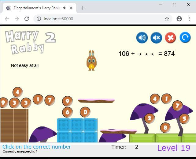Pick the number 2 ball
This screenshot has width=196, height=159.
point(150,118)
